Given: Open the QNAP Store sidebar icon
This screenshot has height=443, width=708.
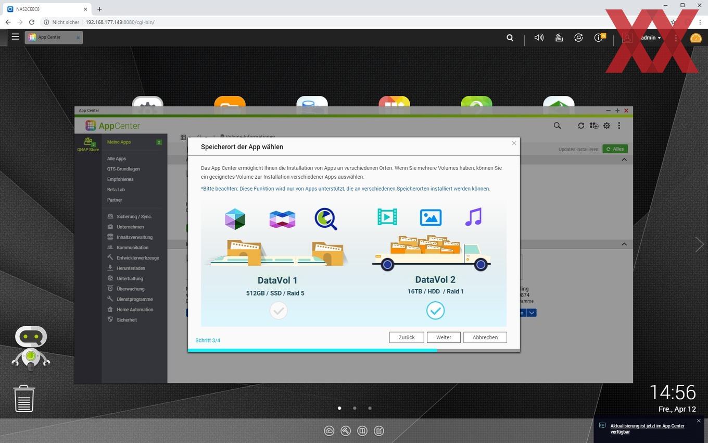Looking at the screenshot, I should point(88,144).
